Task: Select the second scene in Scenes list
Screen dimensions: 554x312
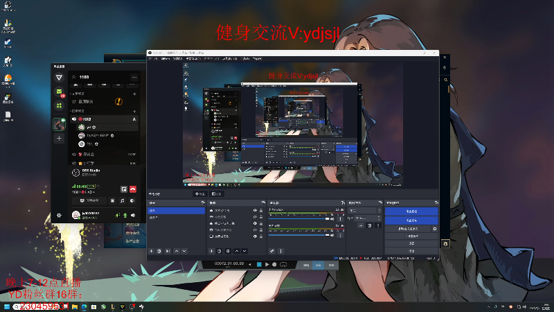Action: (x=176, y=218)
